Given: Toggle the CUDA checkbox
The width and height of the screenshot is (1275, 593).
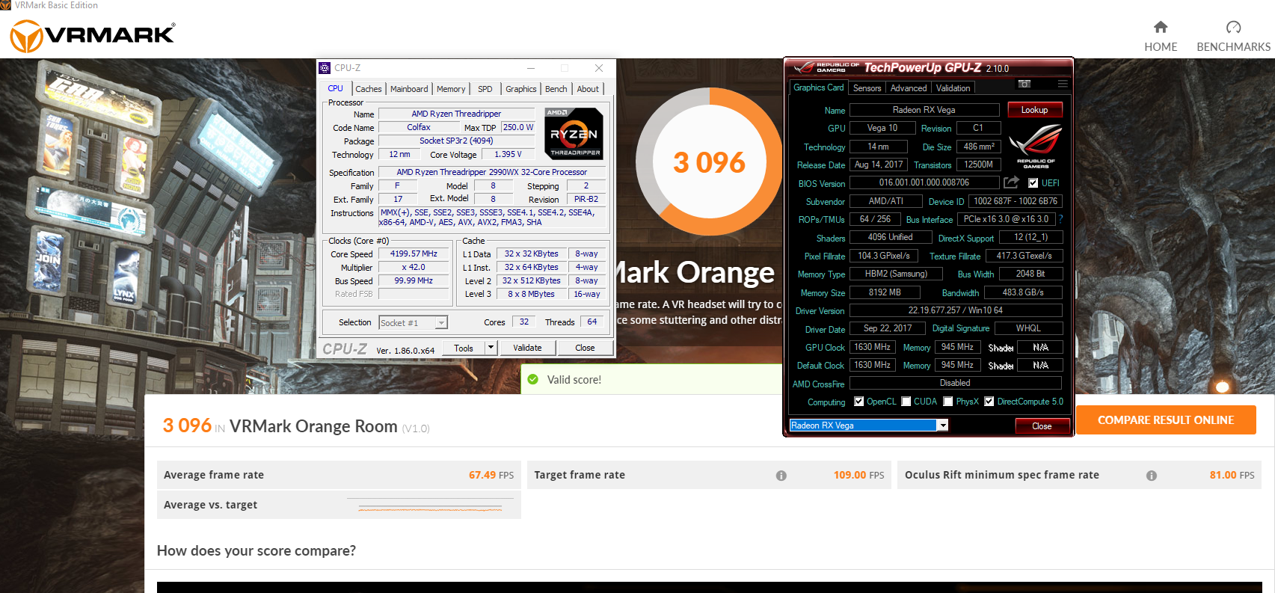Looking at the screenshot, I should (906, 402).
